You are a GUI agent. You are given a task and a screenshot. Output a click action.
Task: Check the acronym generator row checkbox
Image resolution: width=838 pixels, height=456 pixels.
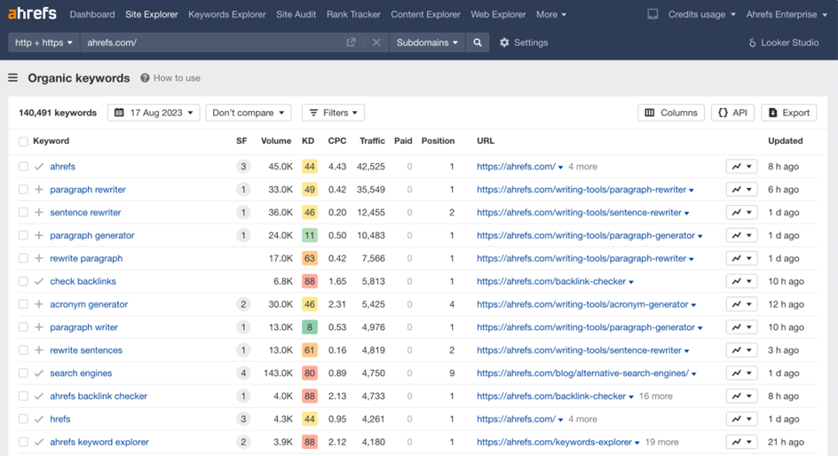(23, 304)
